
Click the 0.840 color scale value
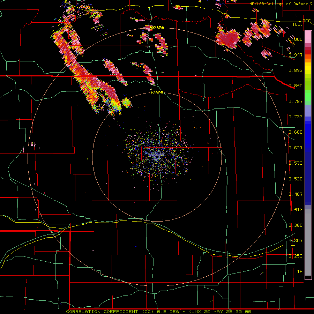[x=296, y=86]
